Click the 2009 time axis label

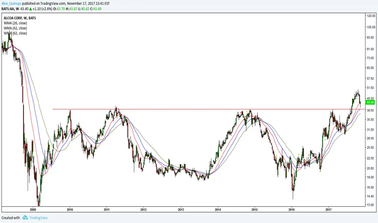pos(33,210)
